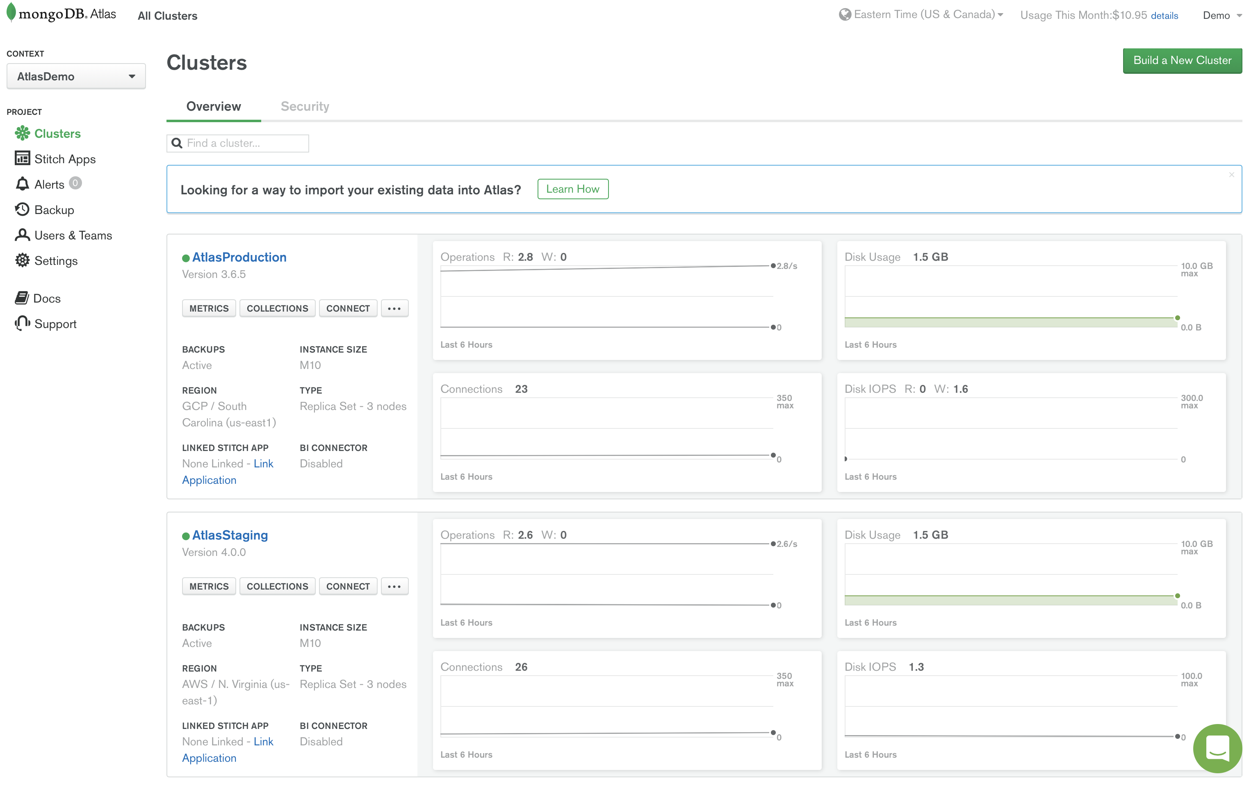The width and height of the screenshot is (1258, 788).
Task: Click the Settings gear icon
Action: [x=22, y=261]
